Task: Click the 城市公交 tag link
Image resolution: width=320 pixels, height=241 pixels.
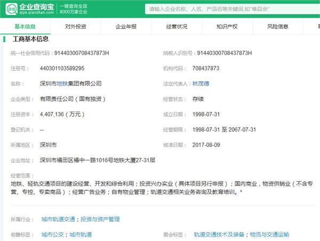Action: click(x=53, y=235)
